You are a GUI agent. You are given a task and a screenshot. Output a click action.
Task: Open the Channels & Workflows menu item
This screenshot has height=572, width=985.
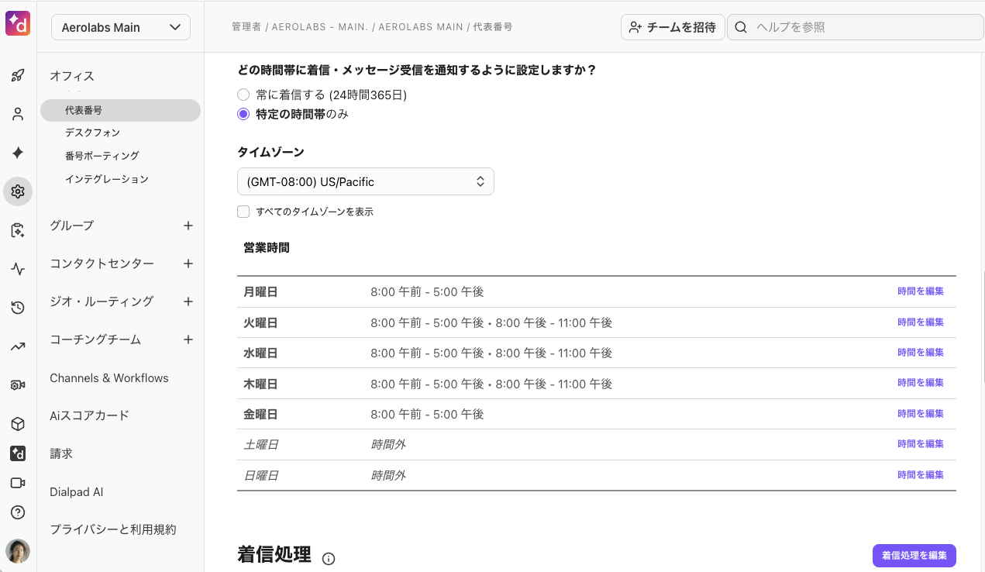[108, 377]
